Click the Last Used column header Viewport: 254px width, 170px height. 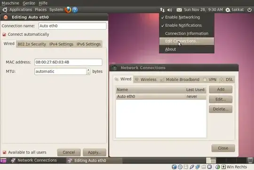pyautogui.click(x=195, y=89)
